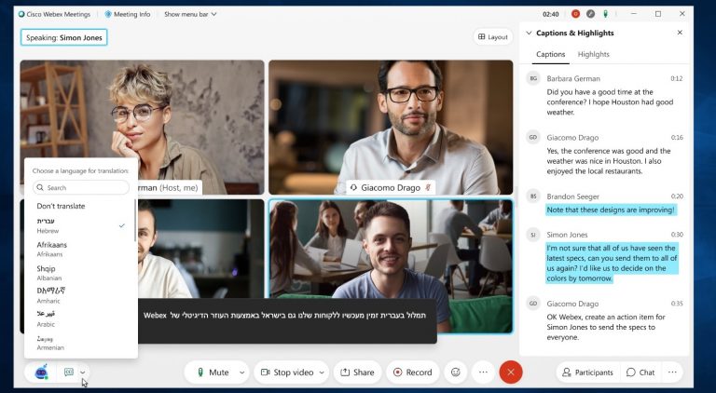Expand the caption options arrow beside CC

[83, 372]
